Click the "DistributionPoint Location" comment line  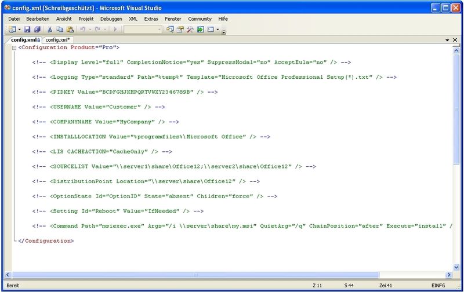coord(146,181)
